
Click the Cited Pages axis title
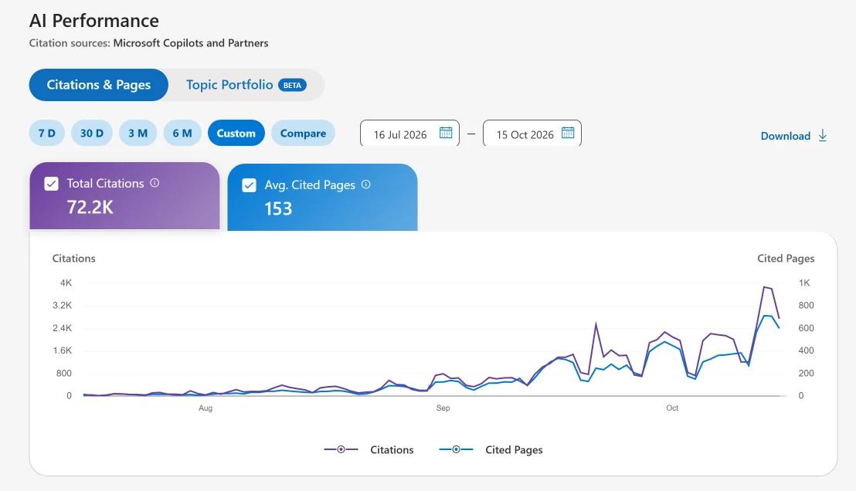[x=786, y=259]
